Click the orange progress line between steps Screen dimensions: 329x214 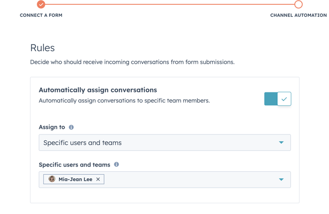coord(170,4)
